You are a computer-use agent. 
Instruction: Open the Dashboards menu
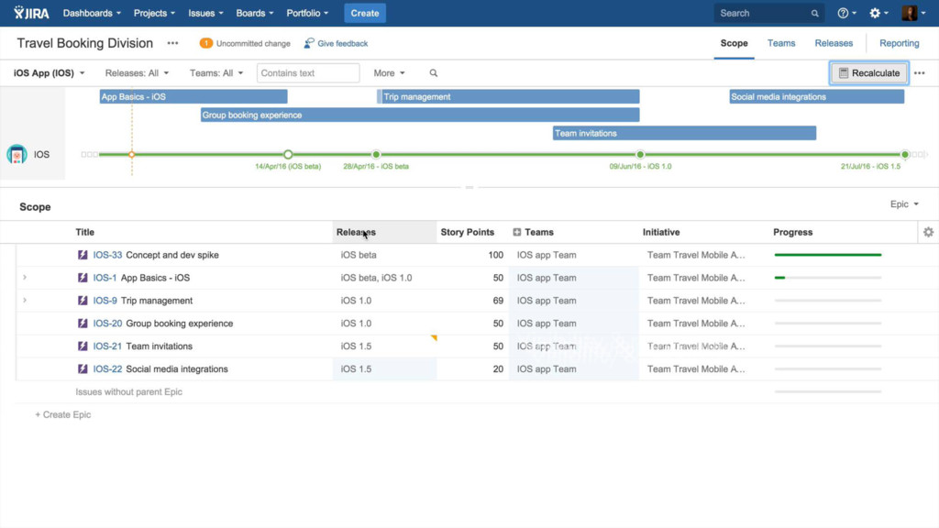point(92,13)
